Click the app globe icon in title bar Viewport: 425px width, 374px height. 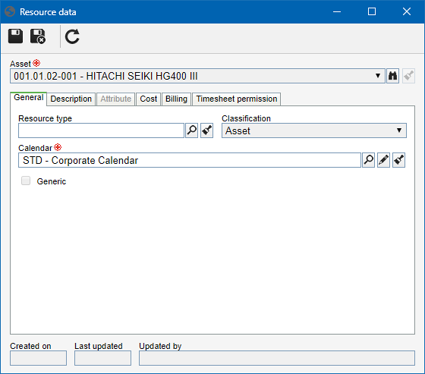(10, 11)
